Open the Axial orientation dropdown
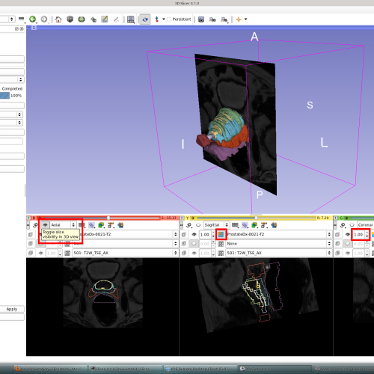The height and width of the screenshot is (374, 374). pyautogui.click(x=63, y=225)
